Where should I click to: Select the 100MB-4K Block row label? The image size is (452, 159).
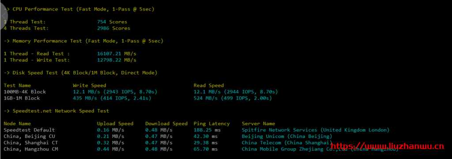click(x=25, y=92)
